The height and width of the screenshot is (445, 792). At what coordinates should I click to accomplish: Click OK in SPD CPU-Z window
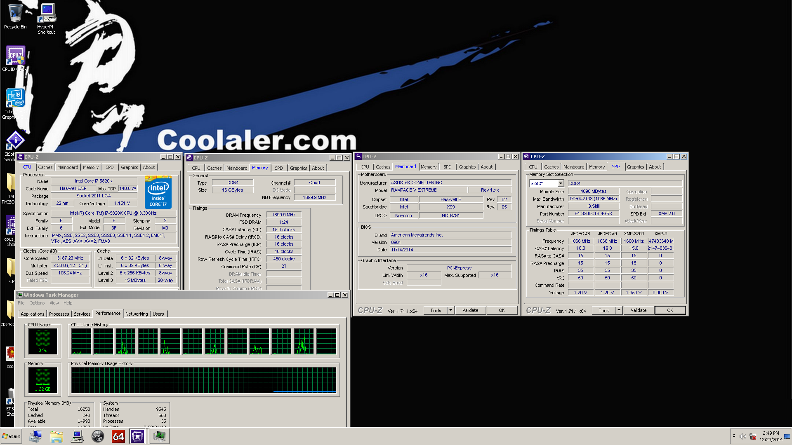[670, 310]
